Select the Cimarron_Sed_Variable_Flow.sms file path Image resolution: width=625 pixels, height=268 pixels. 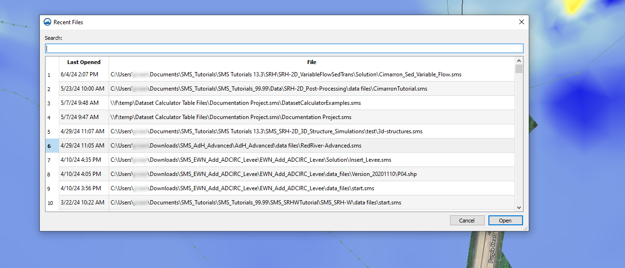(x=286, y=74)
